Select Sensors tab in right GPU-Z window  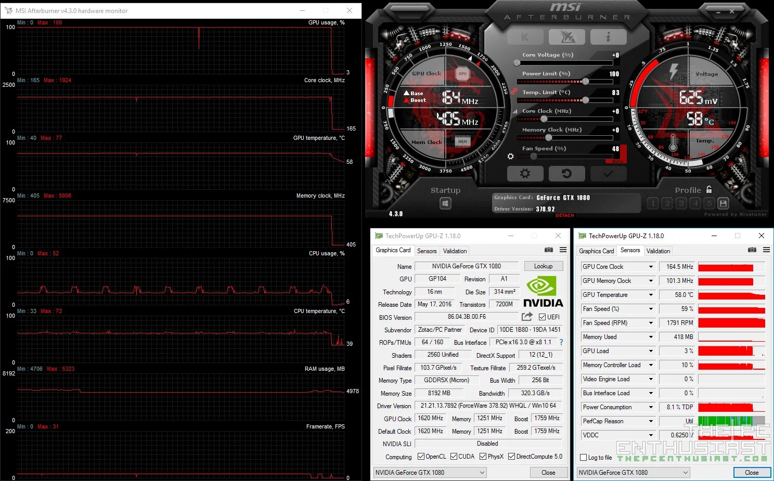click(630, 250)
